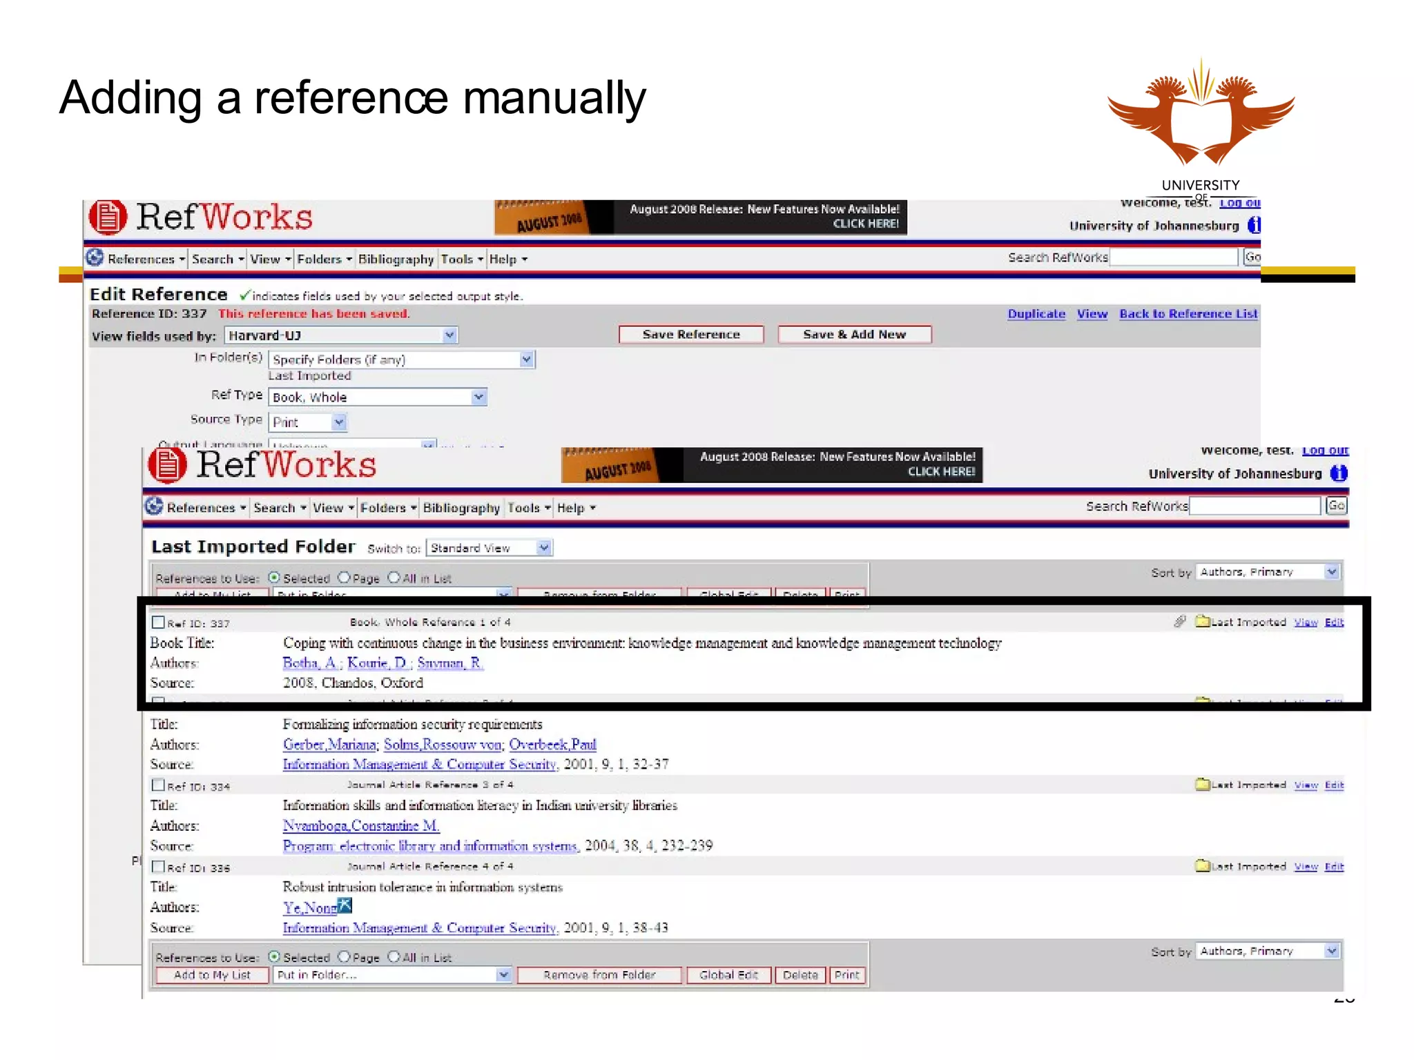Click the RefWorks logo in the back window
The height and width of the screenshot is (1060, 1414).
pyautogui.click(x=200, y=217)
